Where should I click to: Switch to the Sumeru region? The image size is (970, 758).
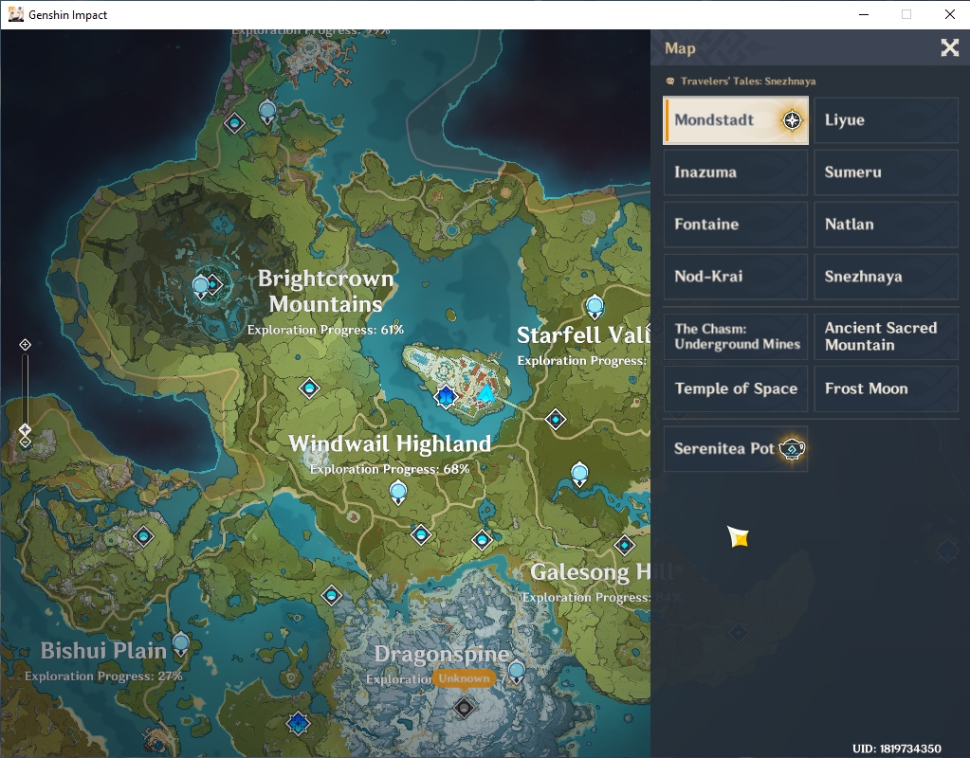tap(886, 171)
